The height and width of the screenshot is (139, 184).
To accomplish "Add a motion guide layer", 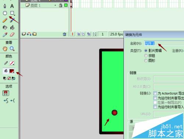I will [29, 34].
